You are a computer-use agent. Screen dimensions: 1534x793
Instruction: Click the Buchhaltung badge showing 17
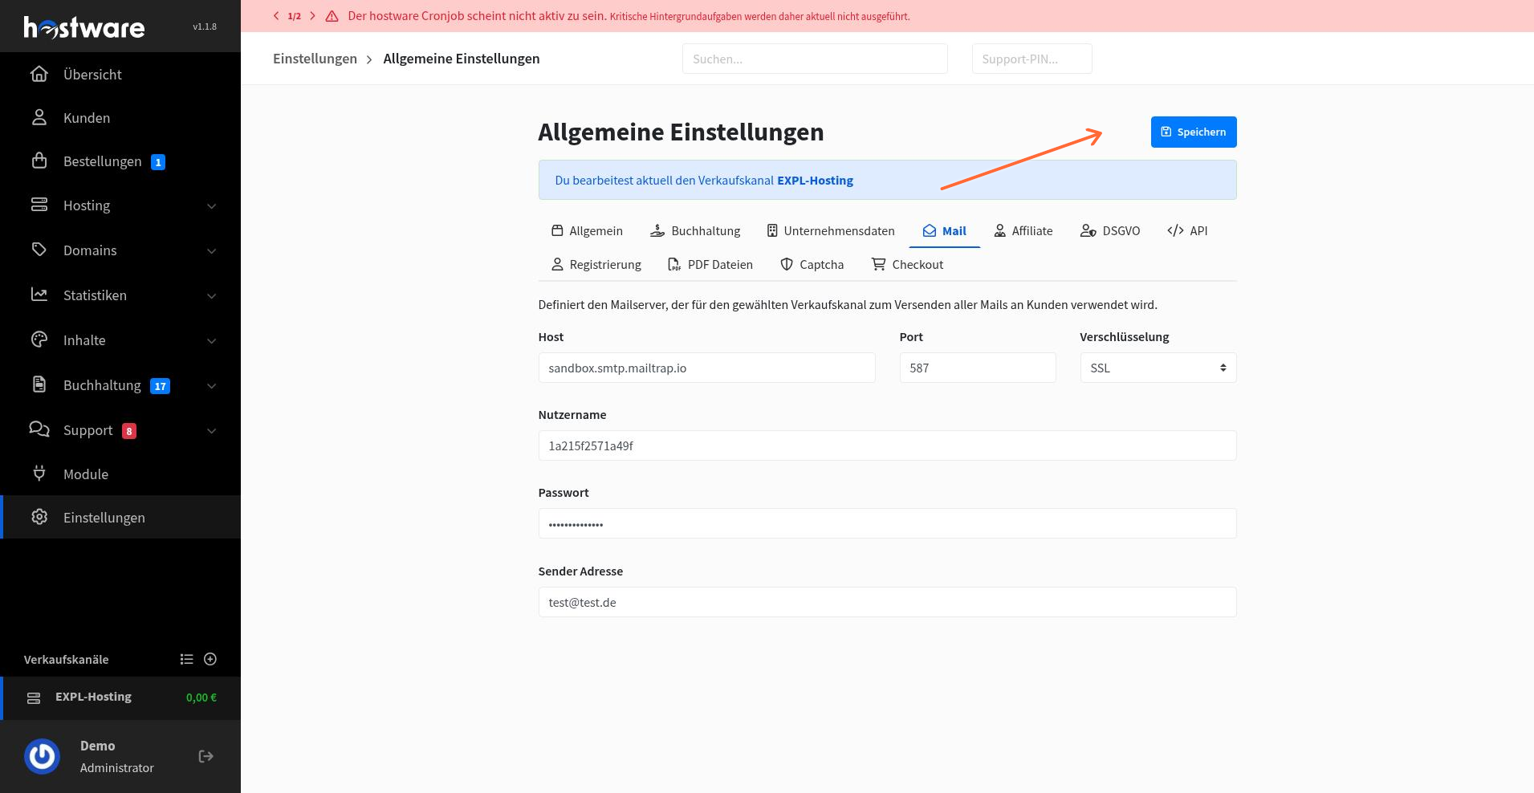point(161,386)
